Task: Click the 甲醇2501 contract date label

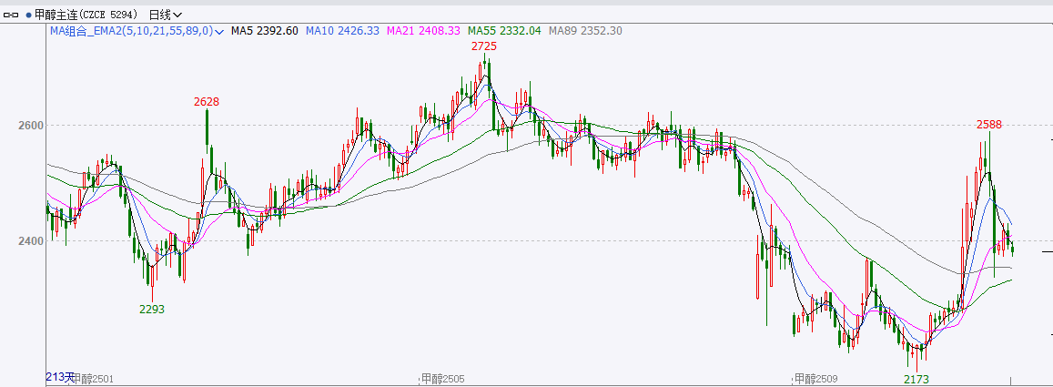Action: point(91,380)
